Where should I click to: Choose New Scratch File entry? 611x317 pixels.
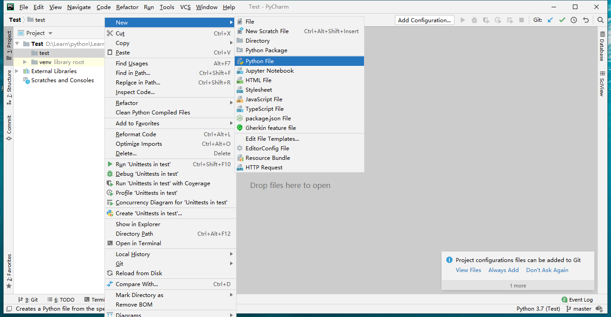click(x=299, y=31)
